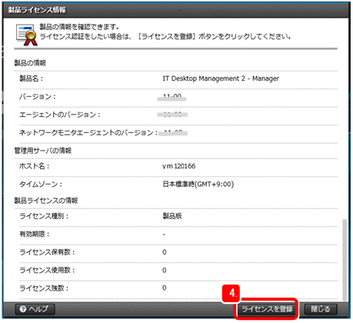Viewport: 353px width, 323px height.
Task: Click the 有効期限: label
Action: pos(35,234)
